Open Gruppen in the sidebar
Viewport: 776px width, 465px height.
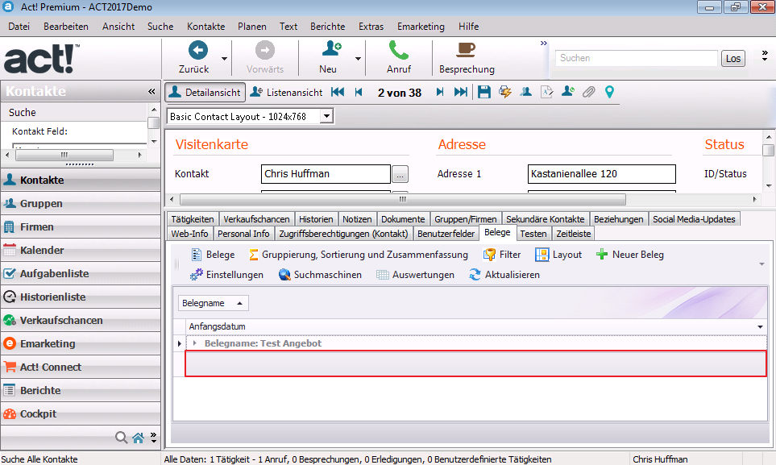[x=81, y=204]
